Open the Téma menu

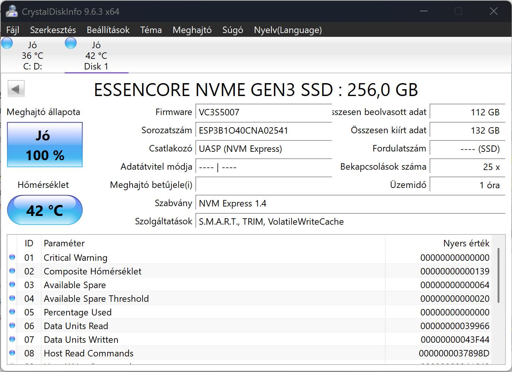click(151, 30)
